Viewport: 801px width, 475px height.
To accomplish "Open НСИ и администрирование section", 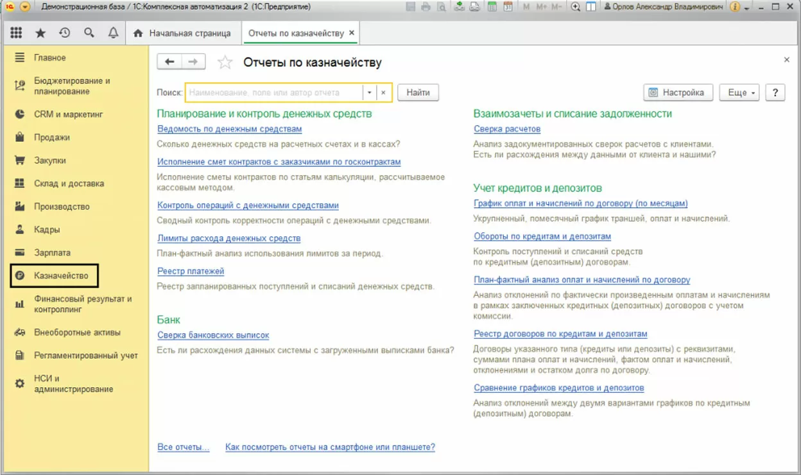I will click(73, 384).
